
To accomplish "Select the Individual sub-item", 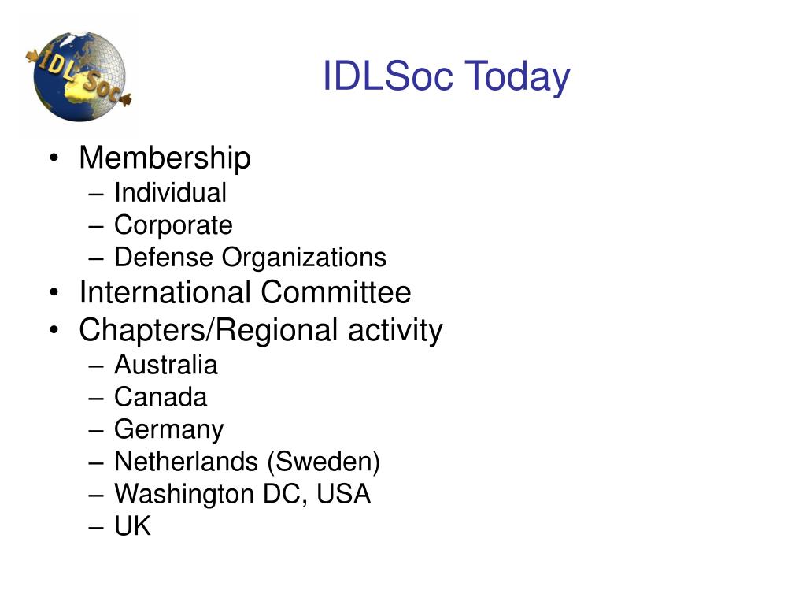I will click(x=170, y=192).
